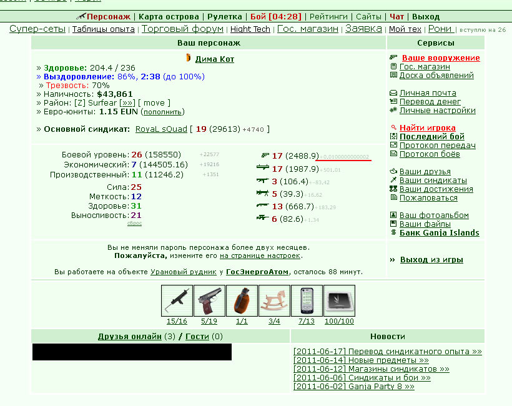The width and height of the screenshot is (512, 406).
Task: Open Рейтинги in top menu
Action: 328,17
